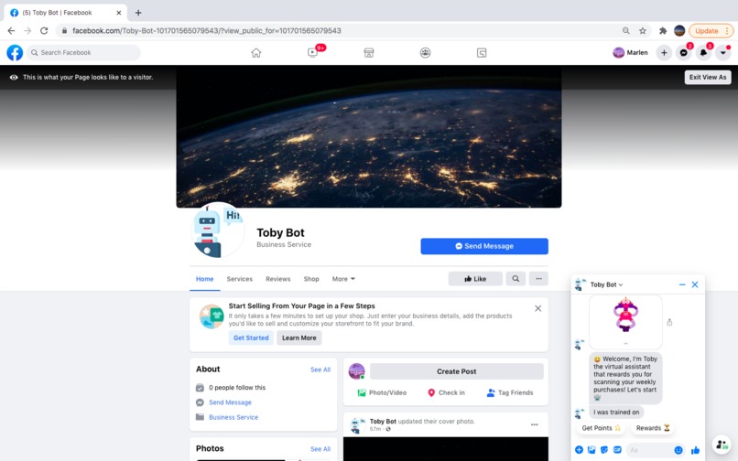
Task: Choose the Tag Friends option
Action: [x=510, y=392]
